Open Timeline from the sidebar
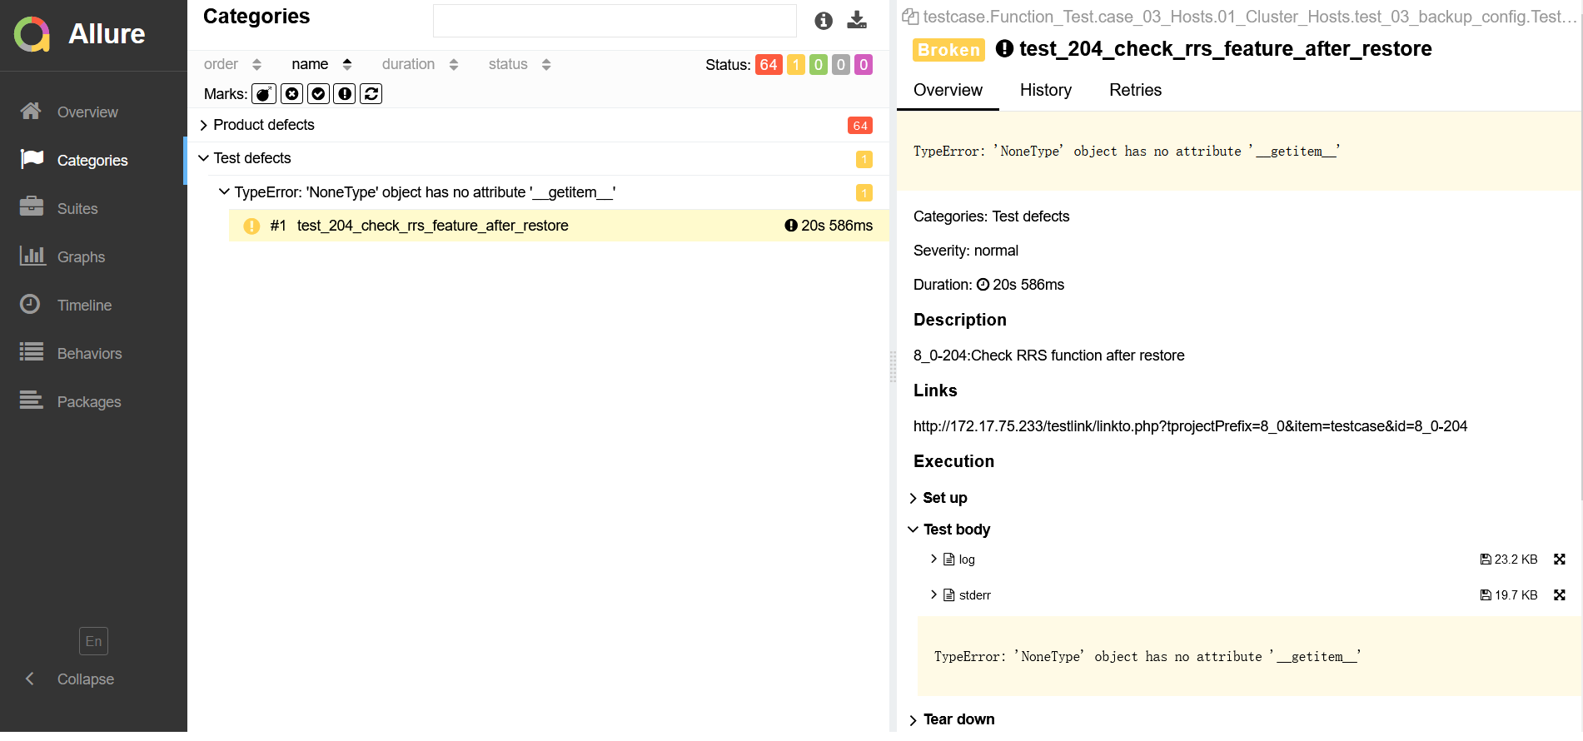Screen dimensions: 1583x741 pos(84,306)
